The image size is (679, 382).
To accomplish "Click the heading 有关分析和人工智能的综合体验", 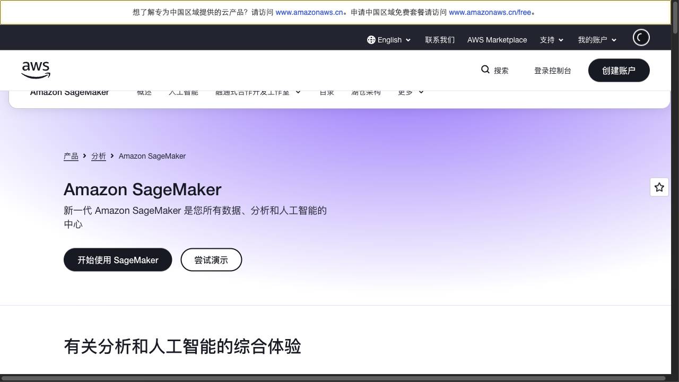I will [x=182, y=346].
